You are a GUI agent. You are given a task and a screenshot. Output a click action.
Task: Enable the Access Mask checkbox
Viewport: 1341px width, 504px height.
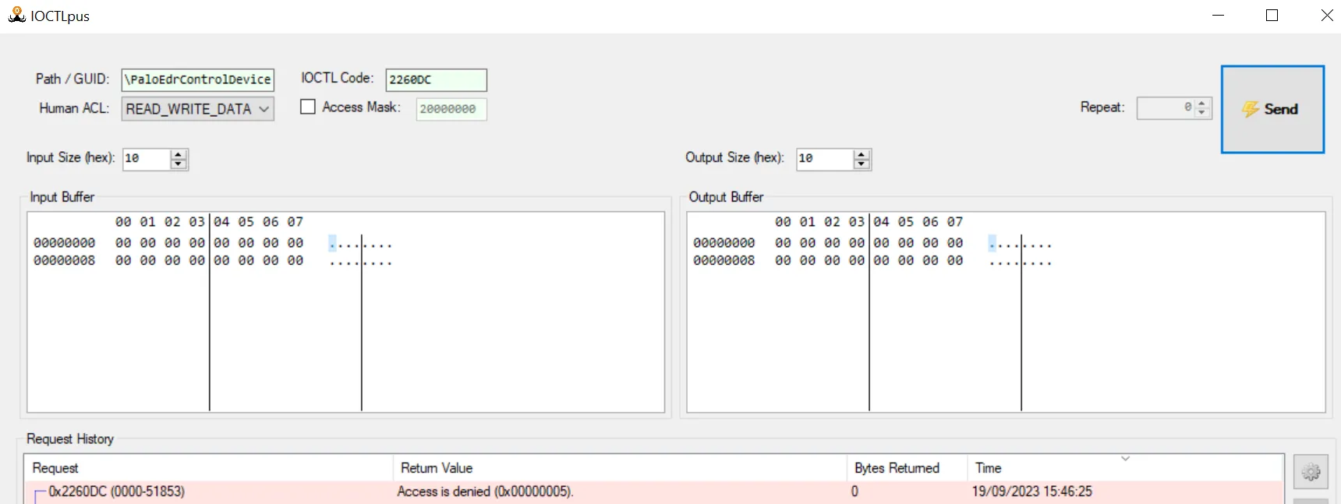click(x=308, y=107)
